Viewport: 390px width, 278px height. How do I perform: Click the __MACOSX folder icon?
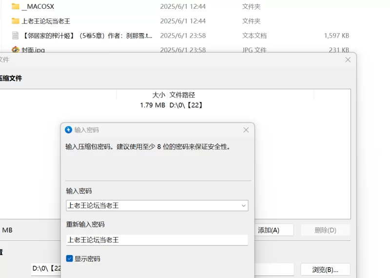point(16,6)
